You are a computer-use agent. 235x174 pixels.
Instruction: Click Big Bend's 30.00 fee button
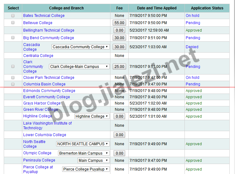pyautogui.click(x=119, y=38)
